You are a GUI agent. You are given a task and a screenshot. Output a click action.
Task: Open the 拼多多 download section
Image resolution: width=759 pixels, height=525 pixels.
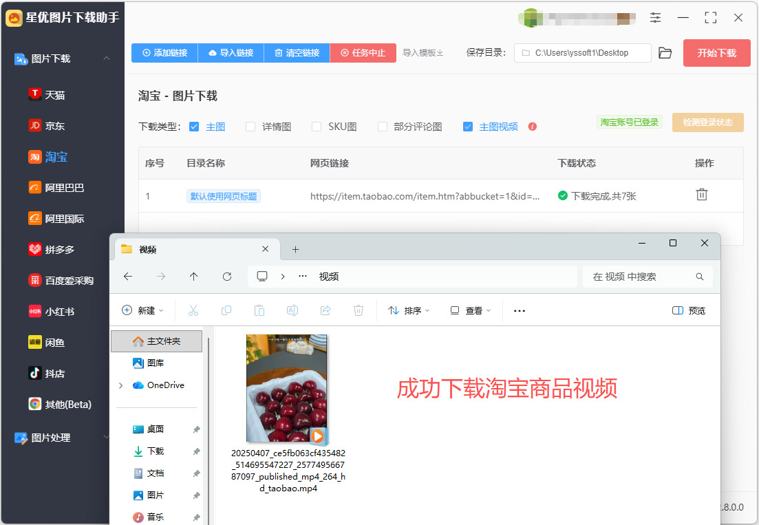pyautogui.click(x=52, y=250)
